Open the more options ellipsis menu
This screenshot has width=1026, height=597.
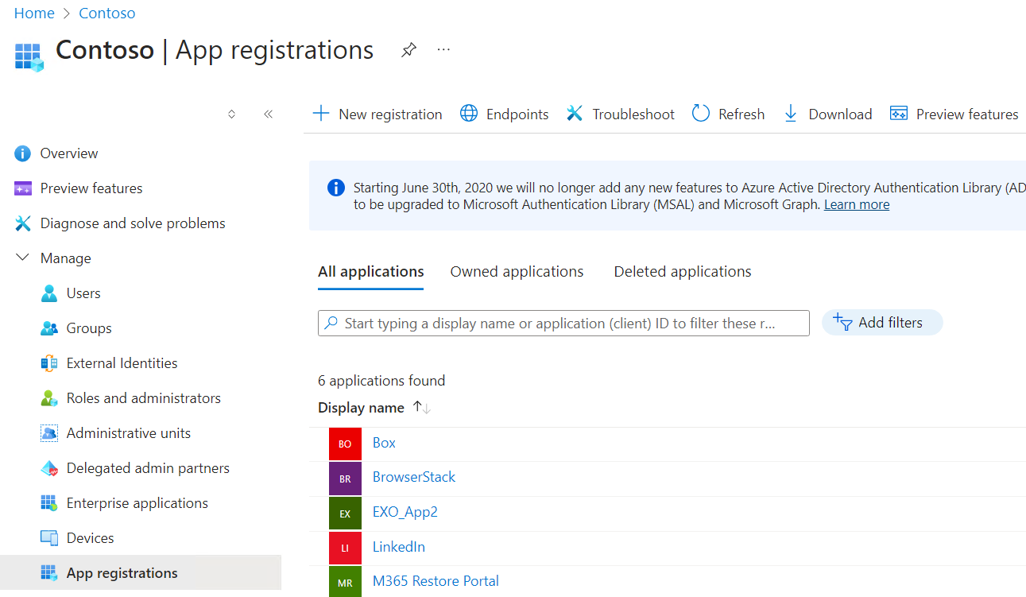[x=443, y=50]
